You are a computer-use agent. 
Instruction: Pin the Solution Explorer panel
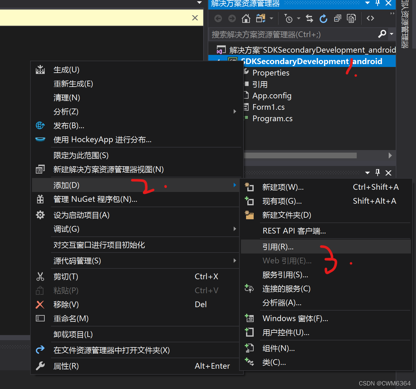pos(378,3)
